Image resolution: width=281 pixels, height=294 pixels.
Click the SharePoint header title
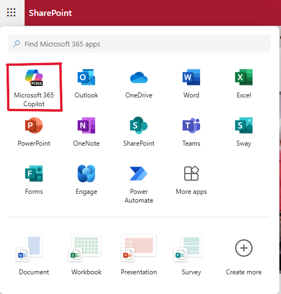tap(50, 13)
